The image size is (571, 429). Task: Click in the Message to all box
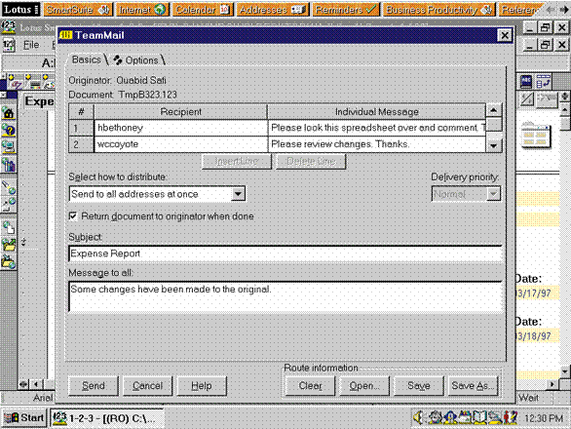tap(285, 296)
